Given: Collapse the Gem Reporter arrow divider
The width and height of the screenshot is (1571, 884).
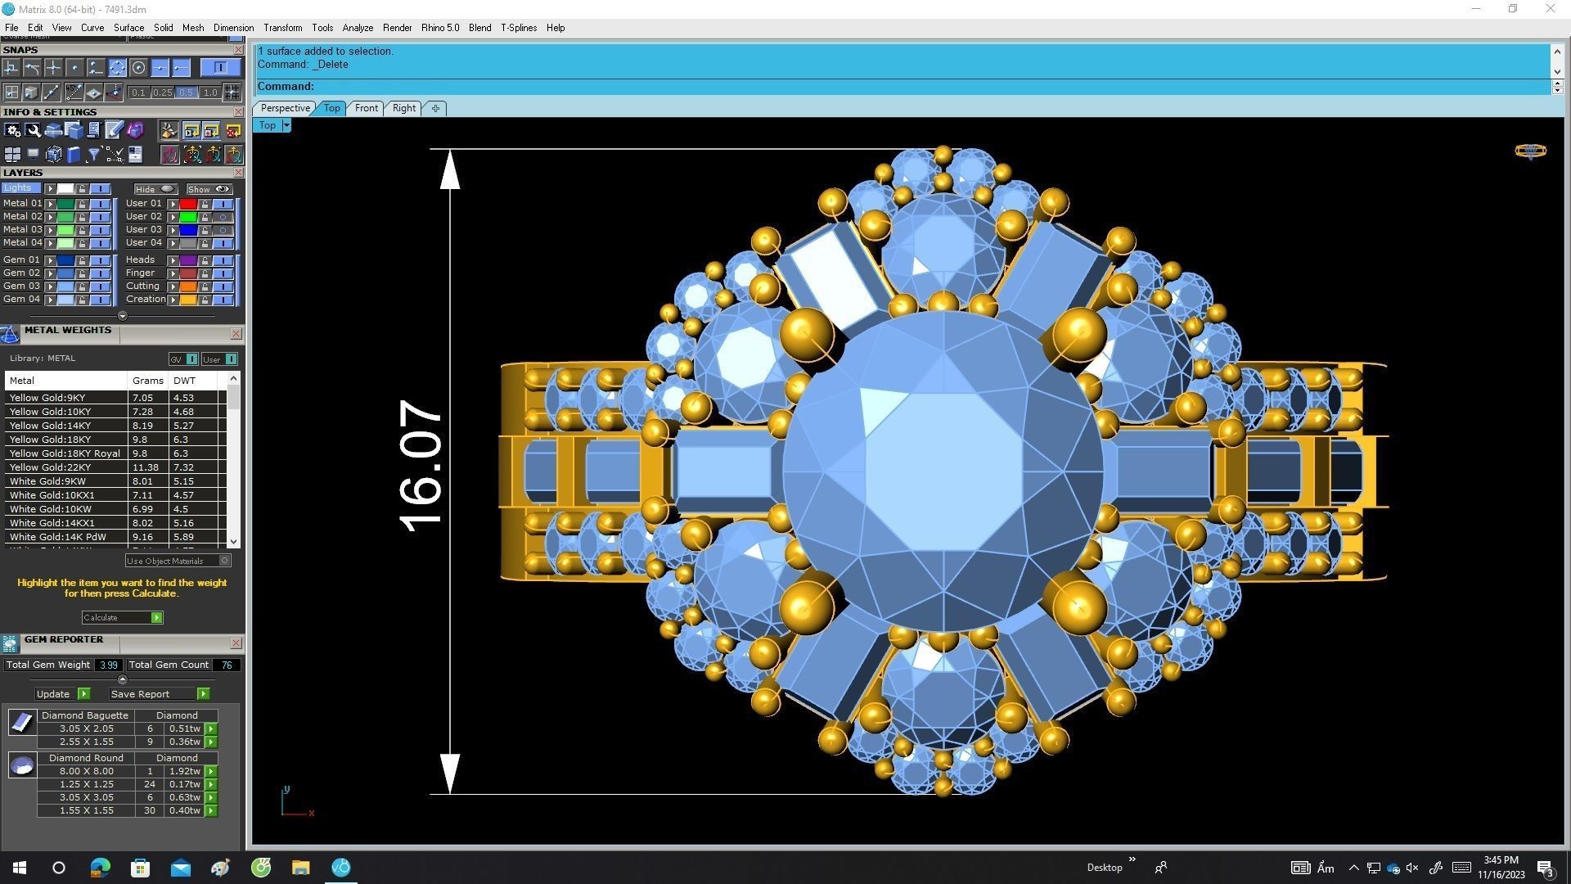Looking at the screenshot, I should click(122, 679).
